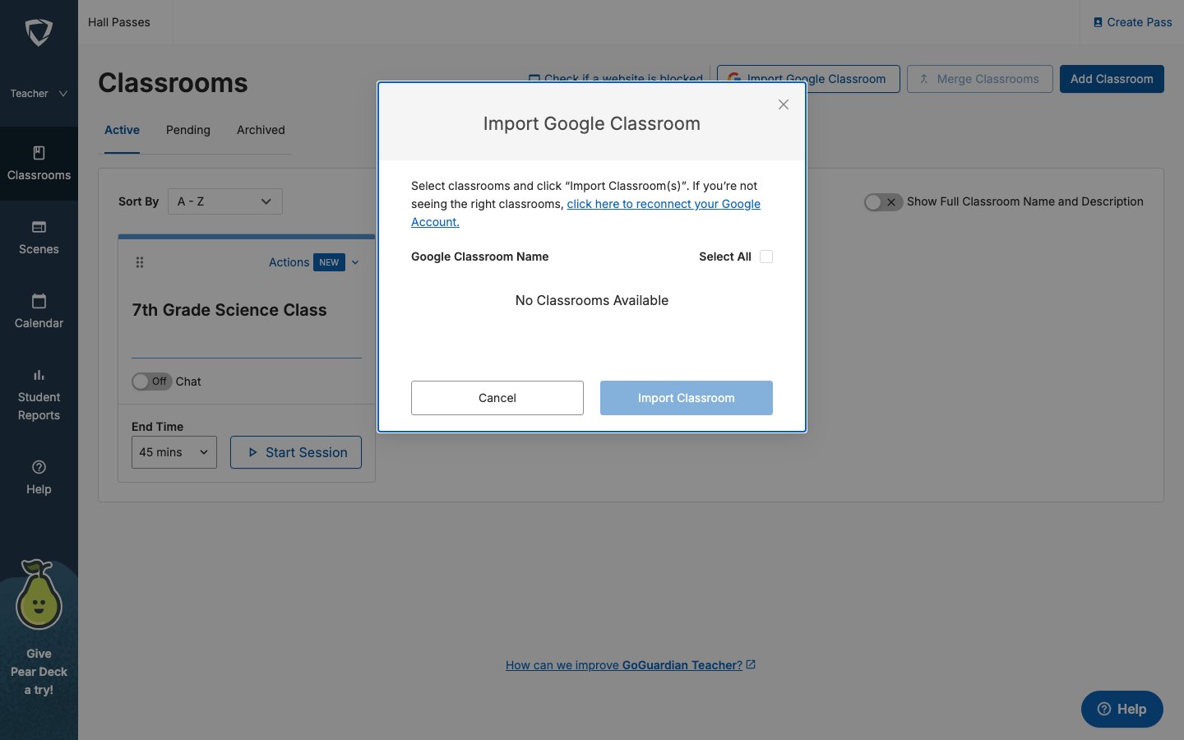Click the Pear Deck mascot icon
This screenshot has width=1184, height=740.
coord(38,595)
